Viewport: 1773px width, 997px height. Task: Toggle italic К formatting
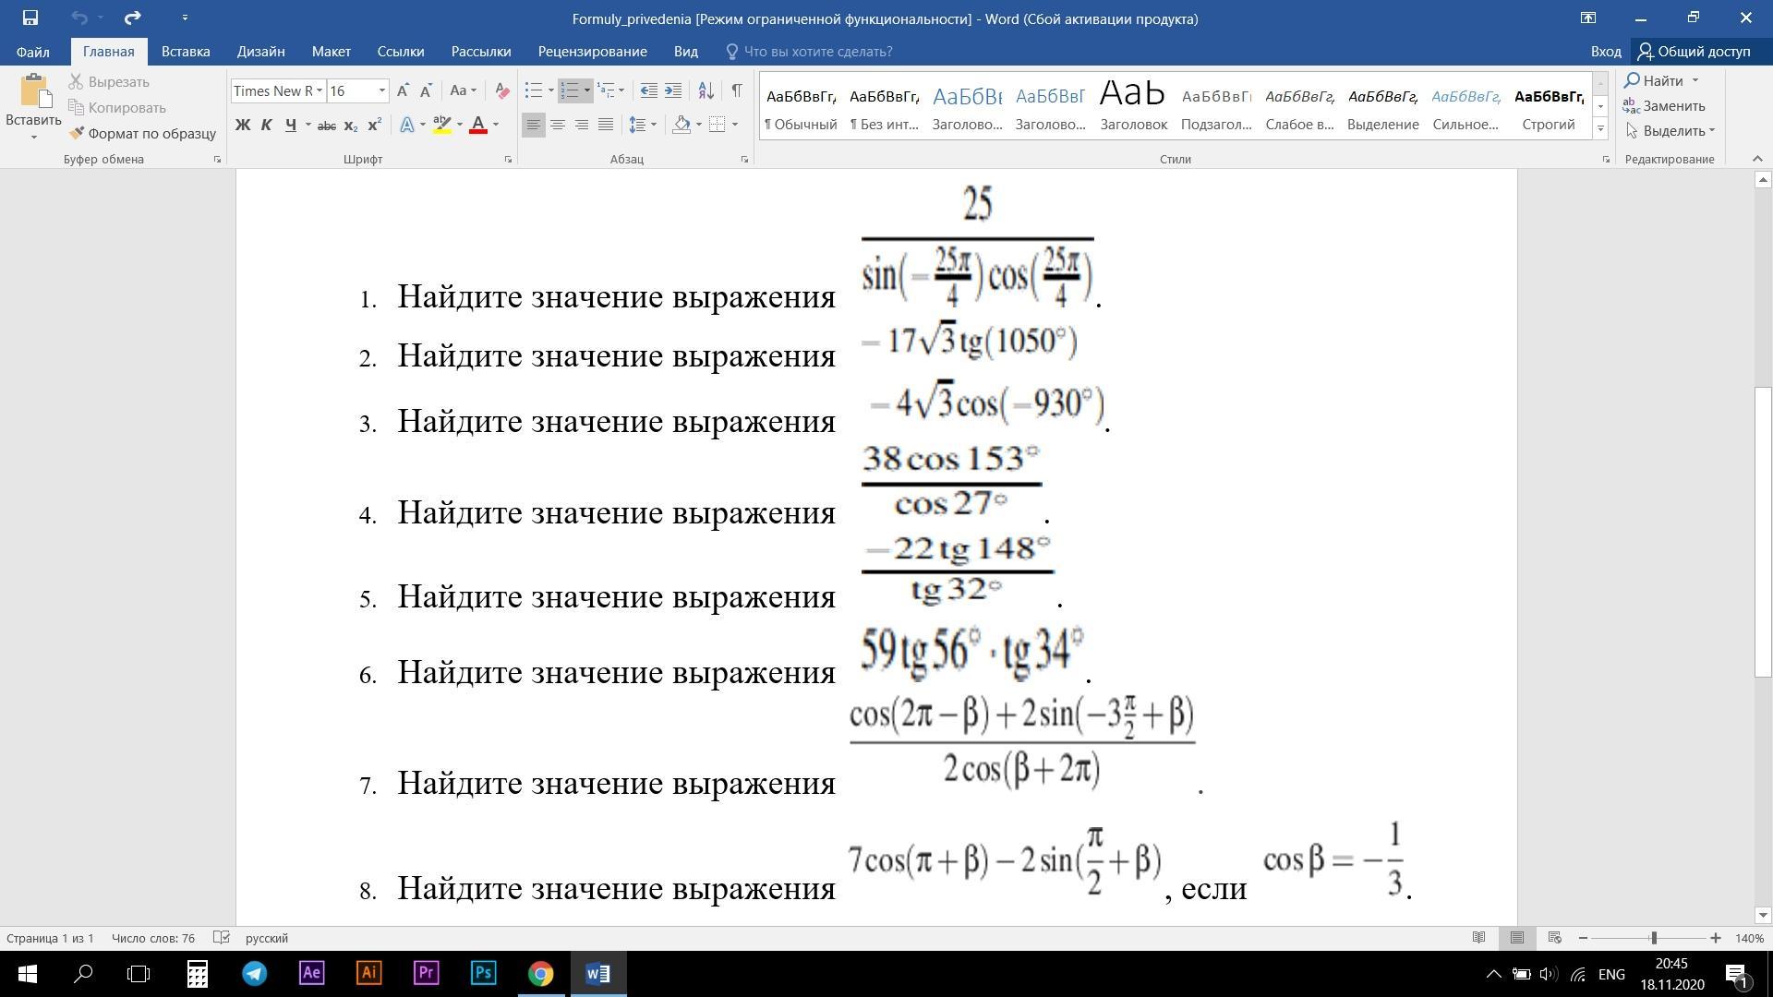pyautogui.click(x=267, y=125)
